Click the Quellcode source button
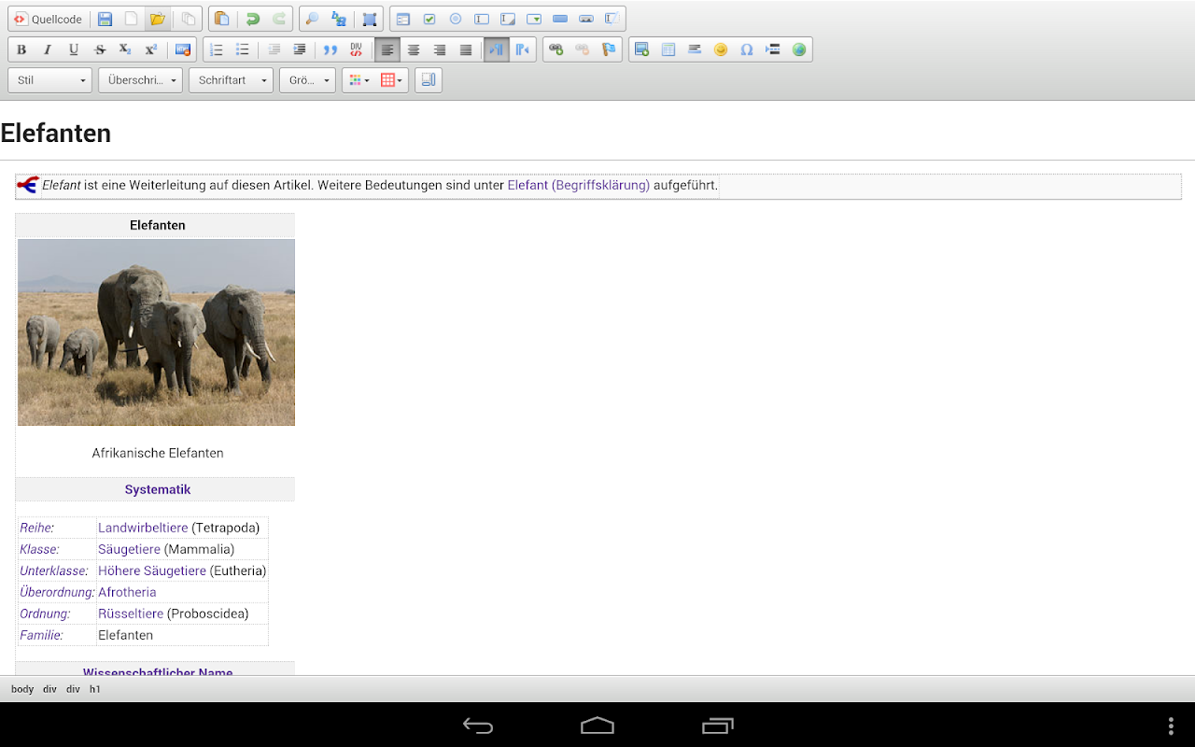The image size is (1195, 747). pos(48,19)
